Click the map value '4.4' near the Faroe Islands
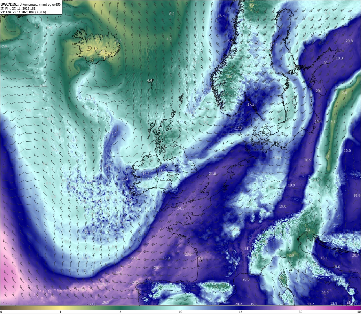This screenshot has width=361, height=314. (x=150, y=81)
